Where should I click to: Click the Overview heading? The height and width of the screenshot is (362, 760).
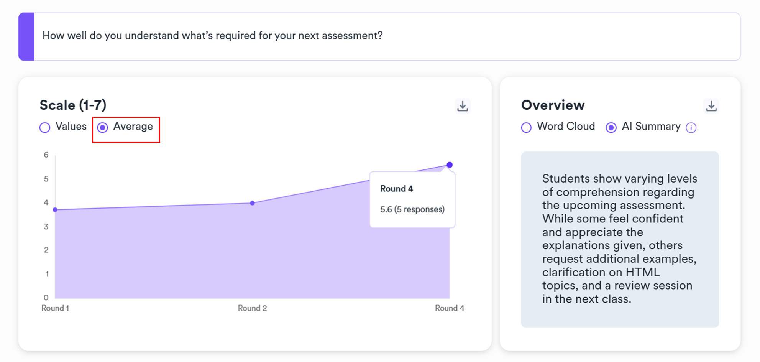(x=553, y=105)
